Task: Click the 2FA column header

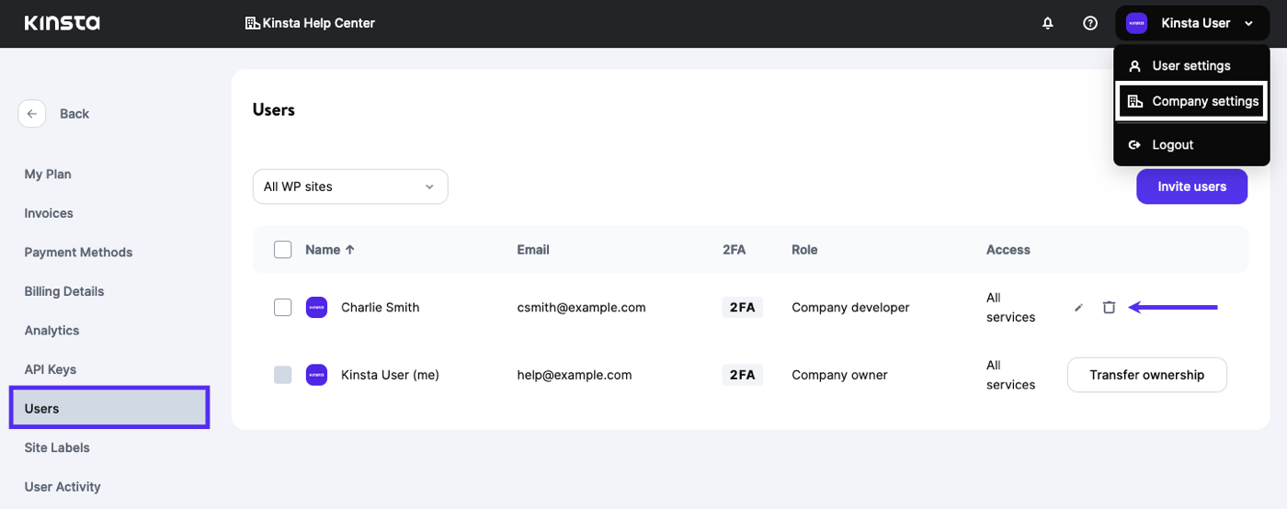Action: point(736,250)
